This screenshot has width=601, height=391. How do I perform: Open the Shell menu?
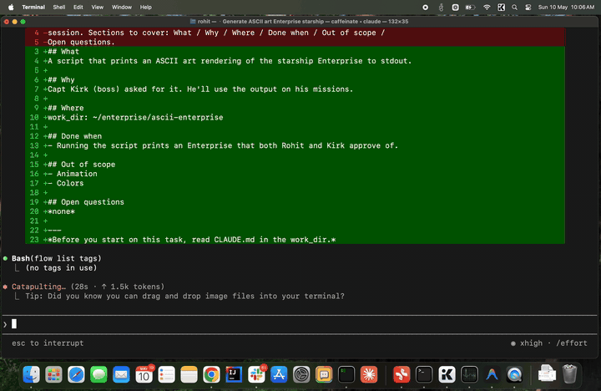pyautogui.click(x=59, y=7)
